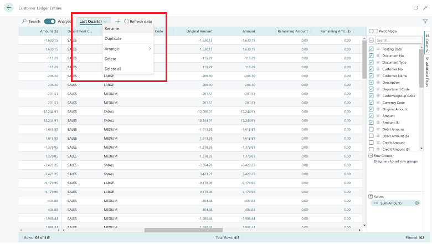
Task: Click the Remaining Amt. ($) header
Action: [335, 31]
